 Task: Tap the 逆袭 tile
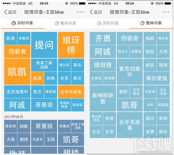[150, 132]
